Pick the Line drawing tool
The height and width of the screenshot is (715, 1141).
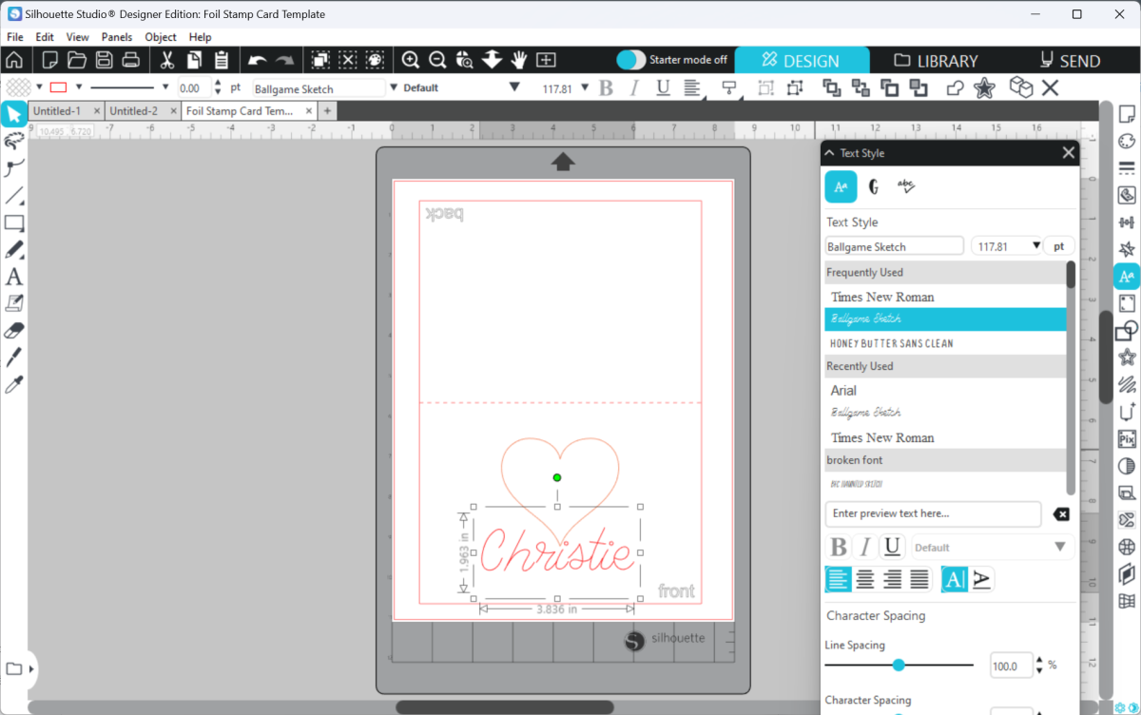pos(14,196)
